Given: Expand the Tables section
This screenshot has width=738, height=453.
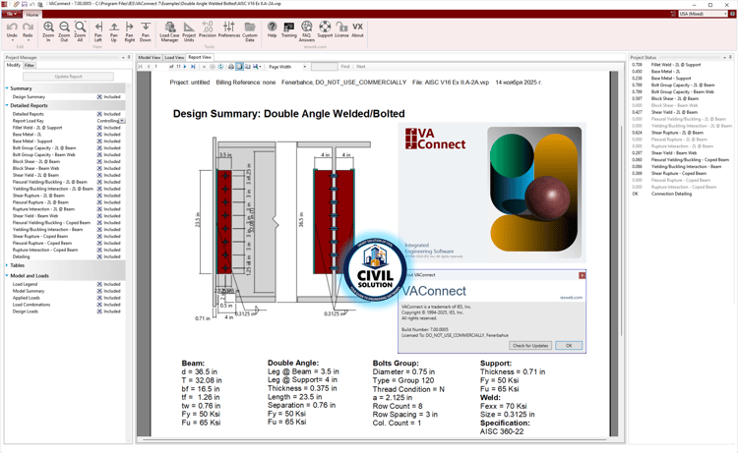Looking at the screenshot, I should (7, 265).
